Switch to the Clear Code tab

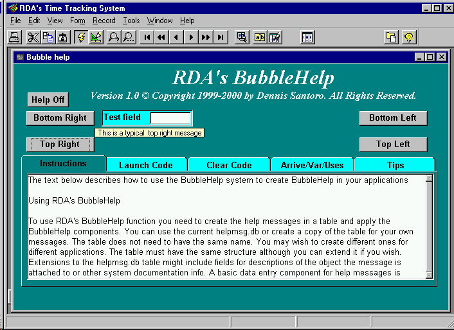(x=229, y=165)
